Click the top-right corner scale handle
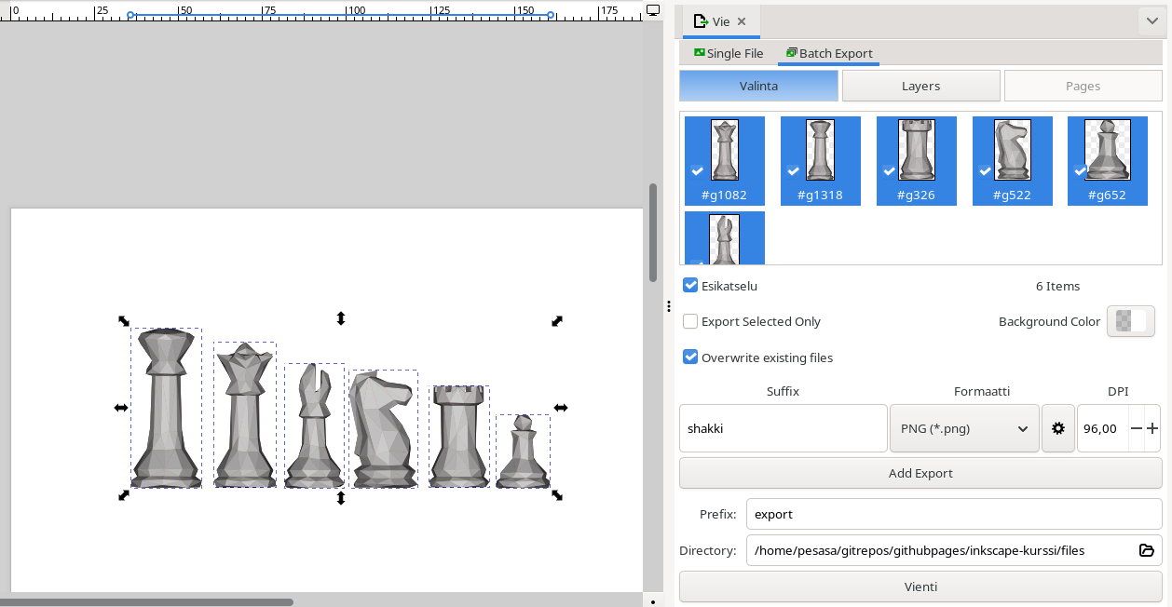 coord(557,320)
